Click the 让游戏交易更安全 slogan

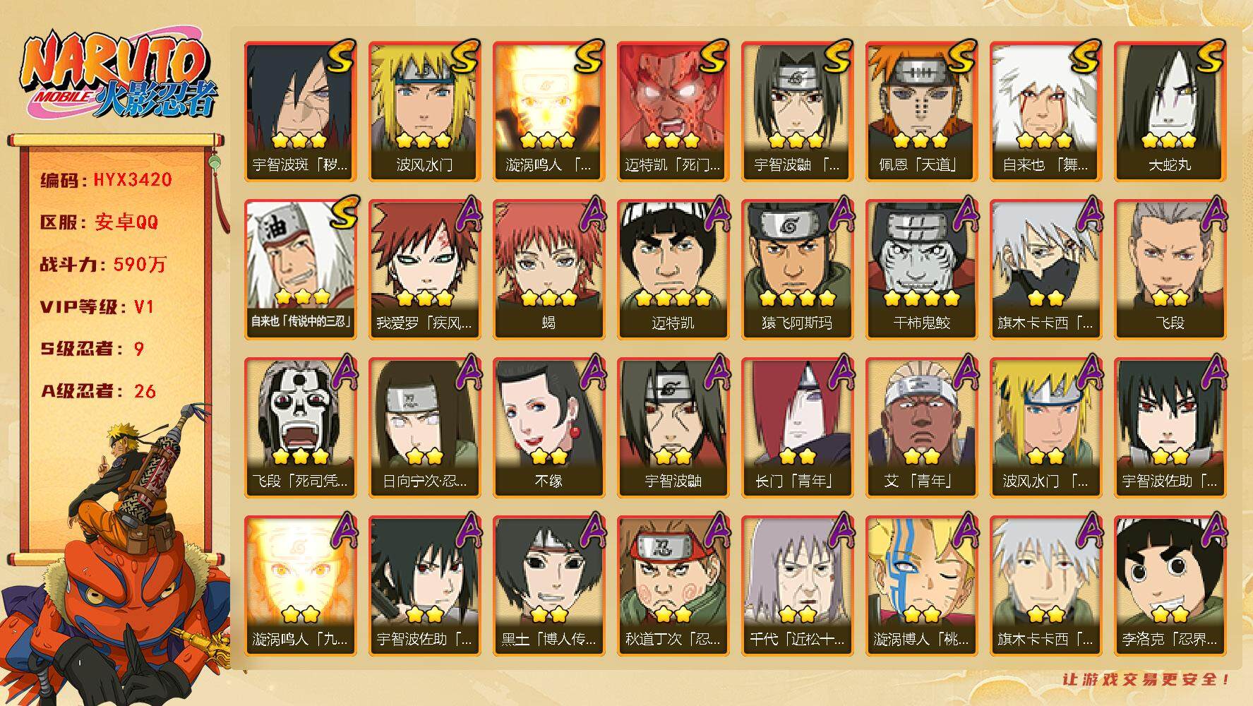(x=1146, y=680)
